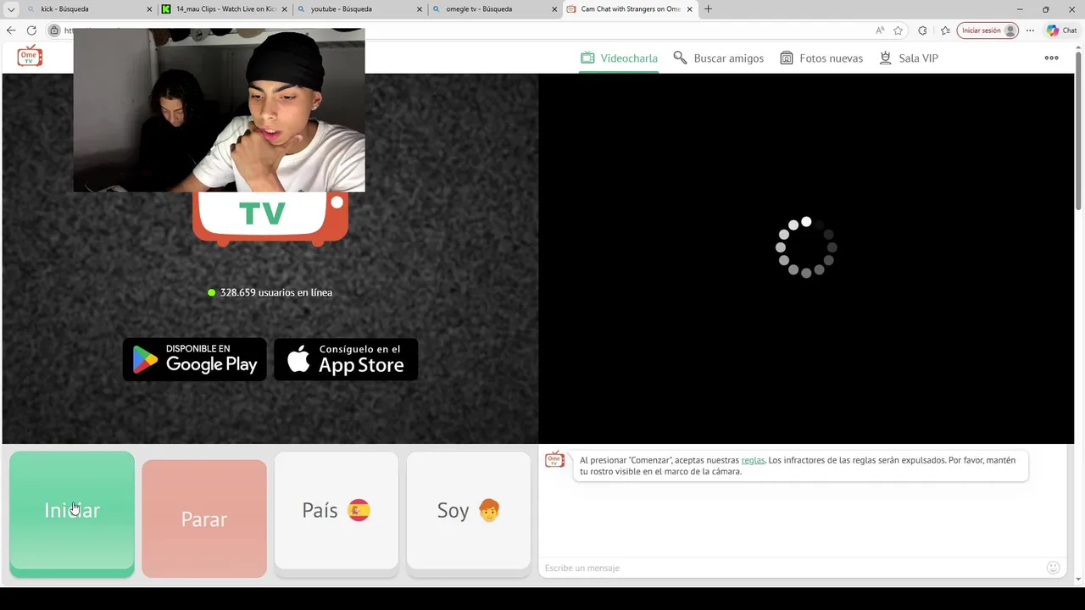Reload the page with refresh icon
This screenshot has height=610, width=1085.
(31, 30)
